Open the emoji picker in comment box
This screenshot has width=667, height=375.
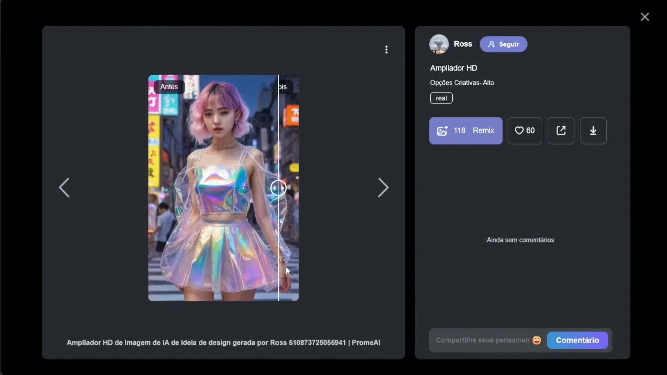537,340
